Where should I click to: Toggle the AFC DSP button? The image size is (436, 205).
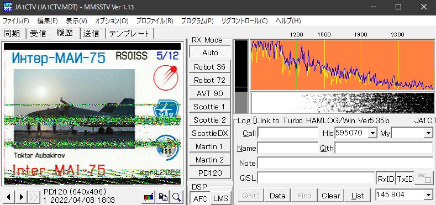[200, 198]
